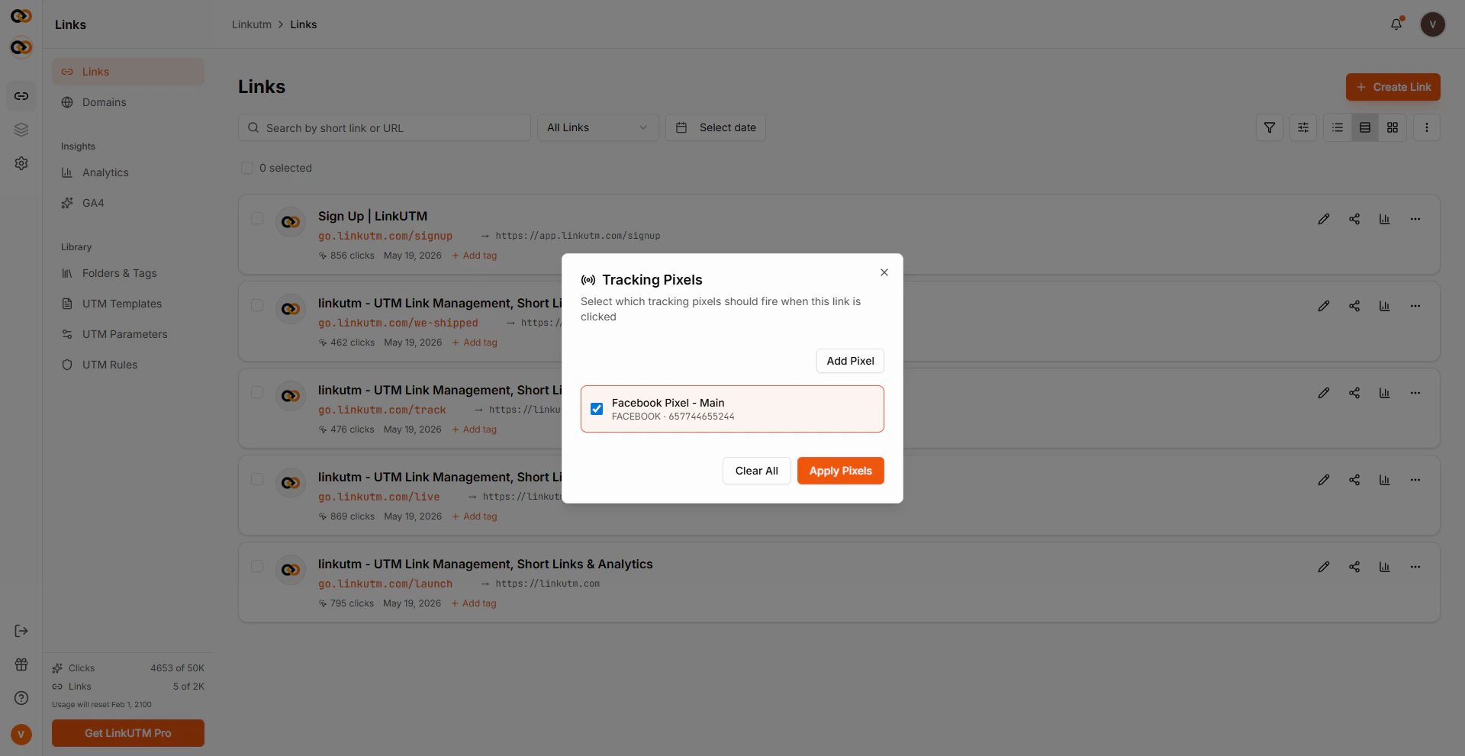Open the display settings sliders icon

tap(1303, 127)
